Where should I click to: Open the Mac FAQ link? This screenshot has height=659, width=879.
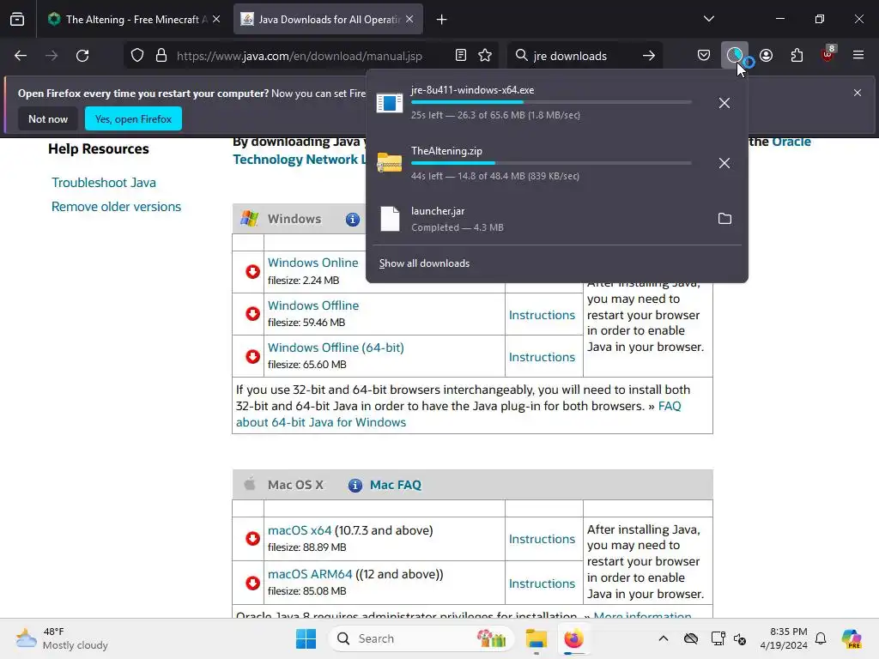(x=396, y=486)
